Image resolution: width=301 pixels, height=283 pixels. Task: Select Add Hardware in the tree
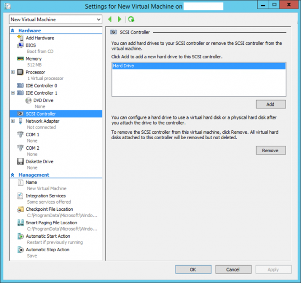click(40, 38)
